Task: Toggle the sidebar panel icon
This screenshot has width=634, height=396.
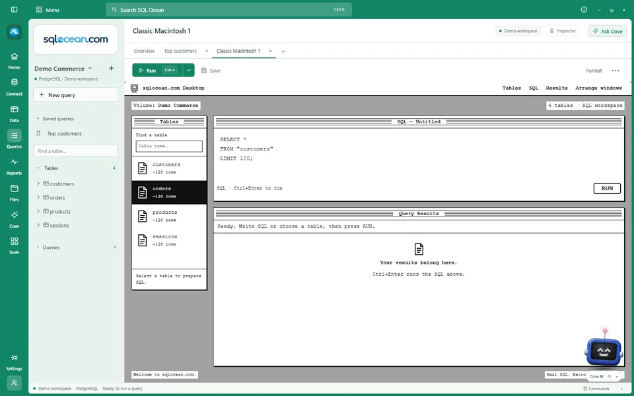Action: click(14, 10)
